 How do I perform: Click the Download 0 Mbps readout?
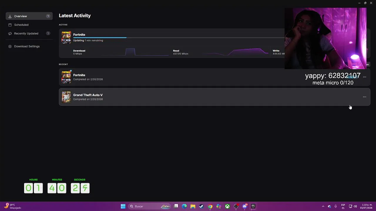coord(79,52)
